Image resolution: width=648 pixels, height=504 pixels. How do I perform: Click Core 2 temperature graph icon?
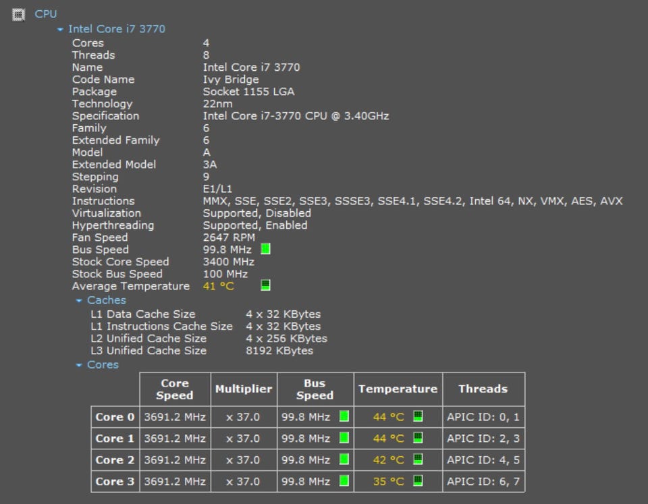pyautogui.click(x=418, y=459)
